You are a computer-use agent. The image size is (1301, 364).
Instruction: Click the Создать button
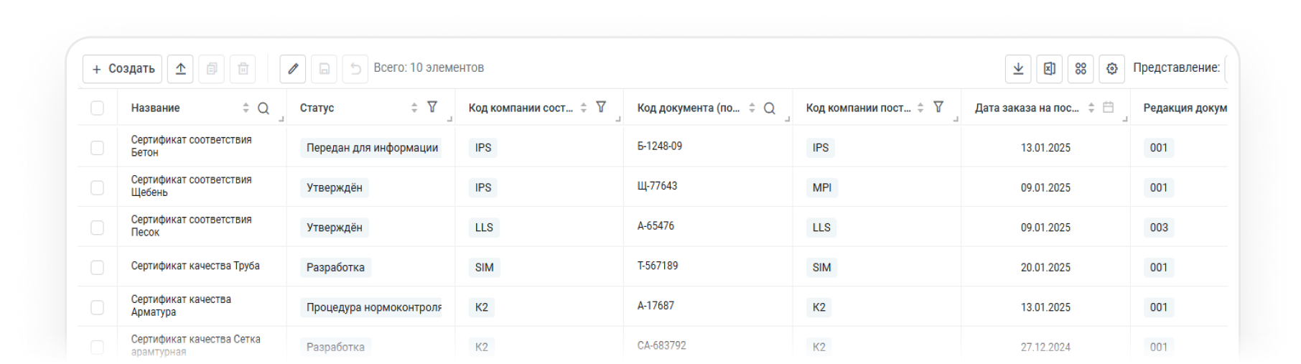pyautogui.click(x=123, y=69)
